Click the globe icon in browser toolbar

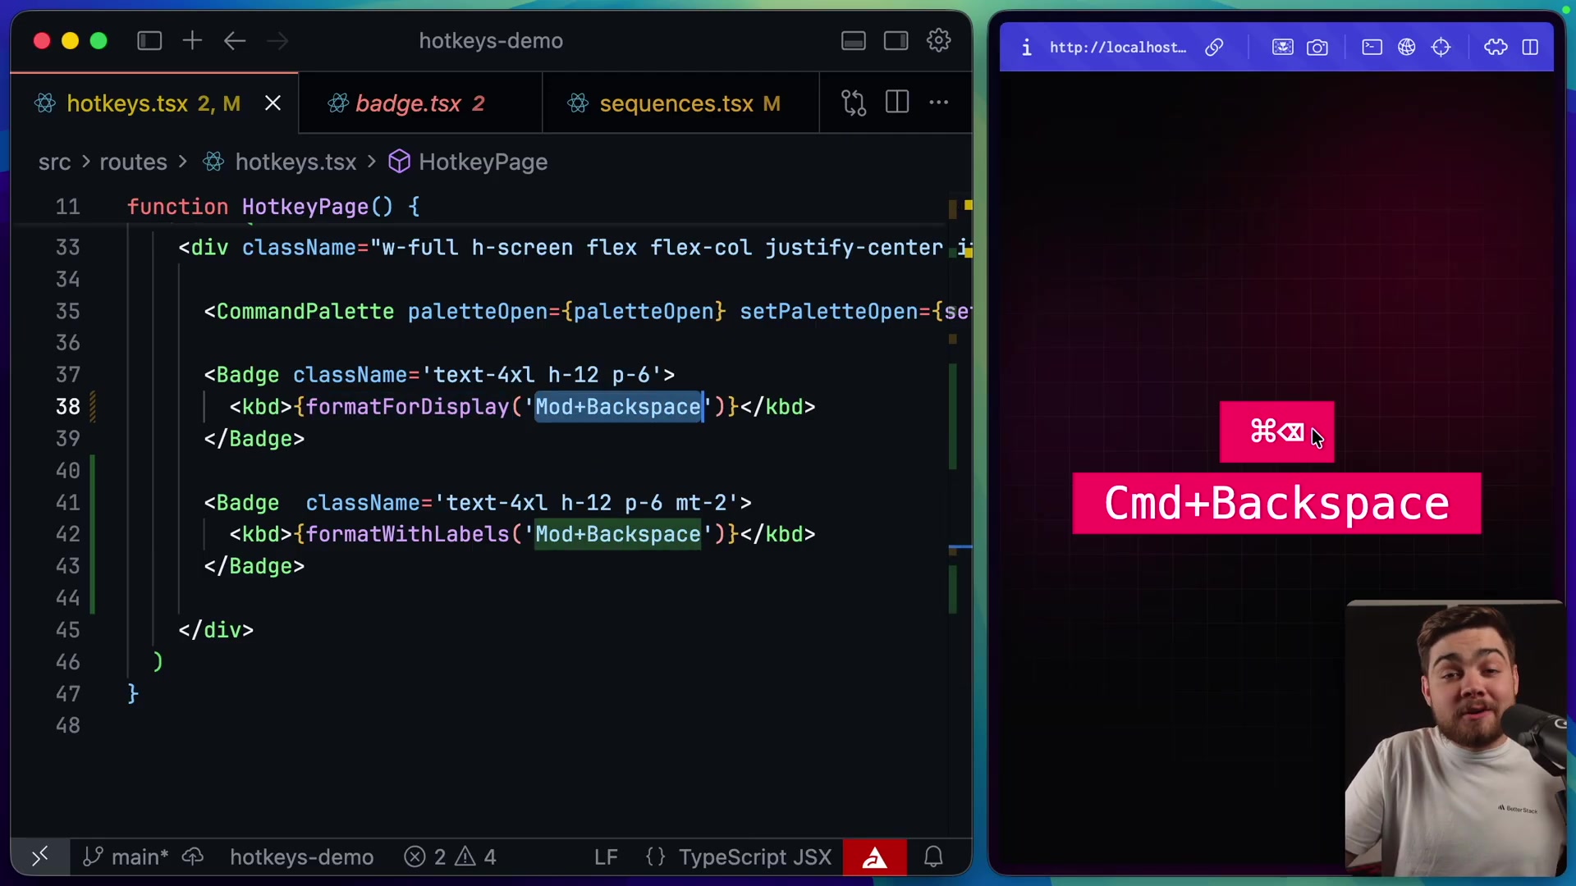1407,48
